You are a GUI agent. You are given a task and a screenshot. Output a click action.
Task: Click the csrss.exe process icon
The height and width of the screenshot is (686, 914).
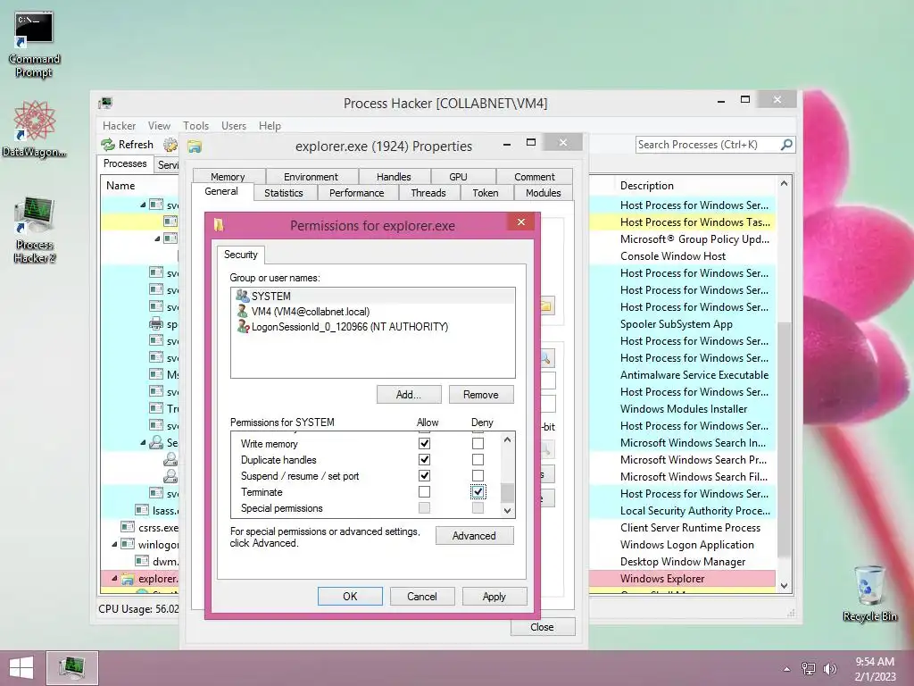128,527
